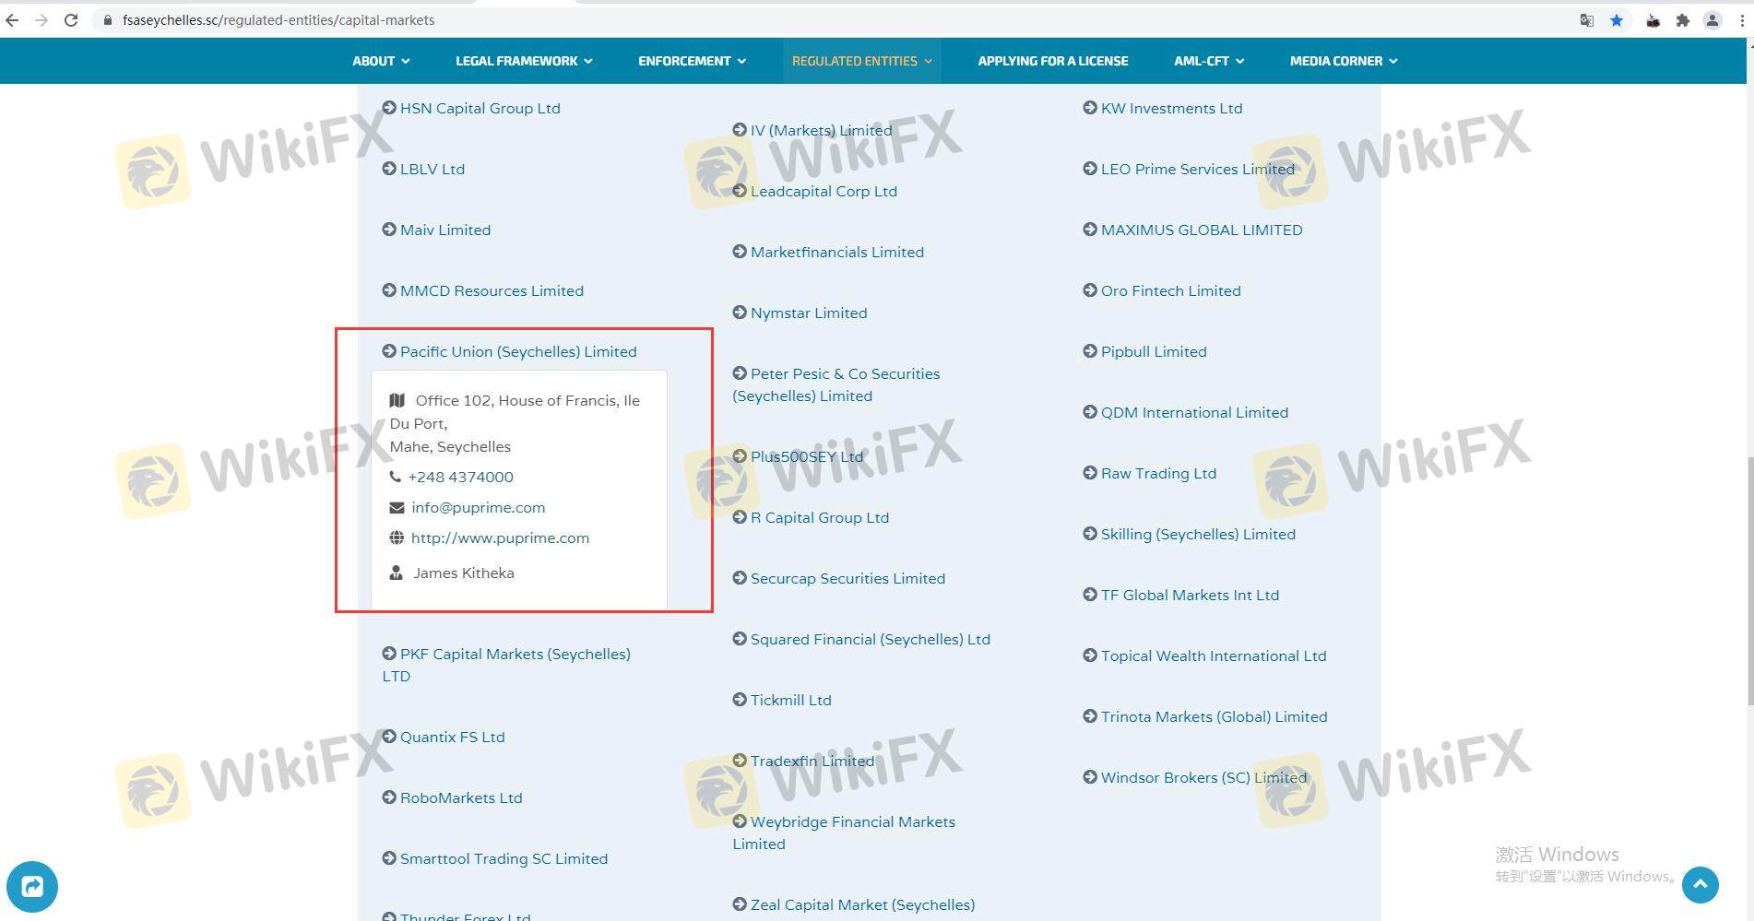Open the browser extensions puzzle icon
Image resolution: width=1754 pixels, height=921 pixels.
click(x=1682, y=20)
